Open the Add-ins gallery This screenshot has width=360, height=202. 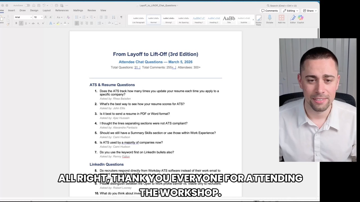pos(281,19)
